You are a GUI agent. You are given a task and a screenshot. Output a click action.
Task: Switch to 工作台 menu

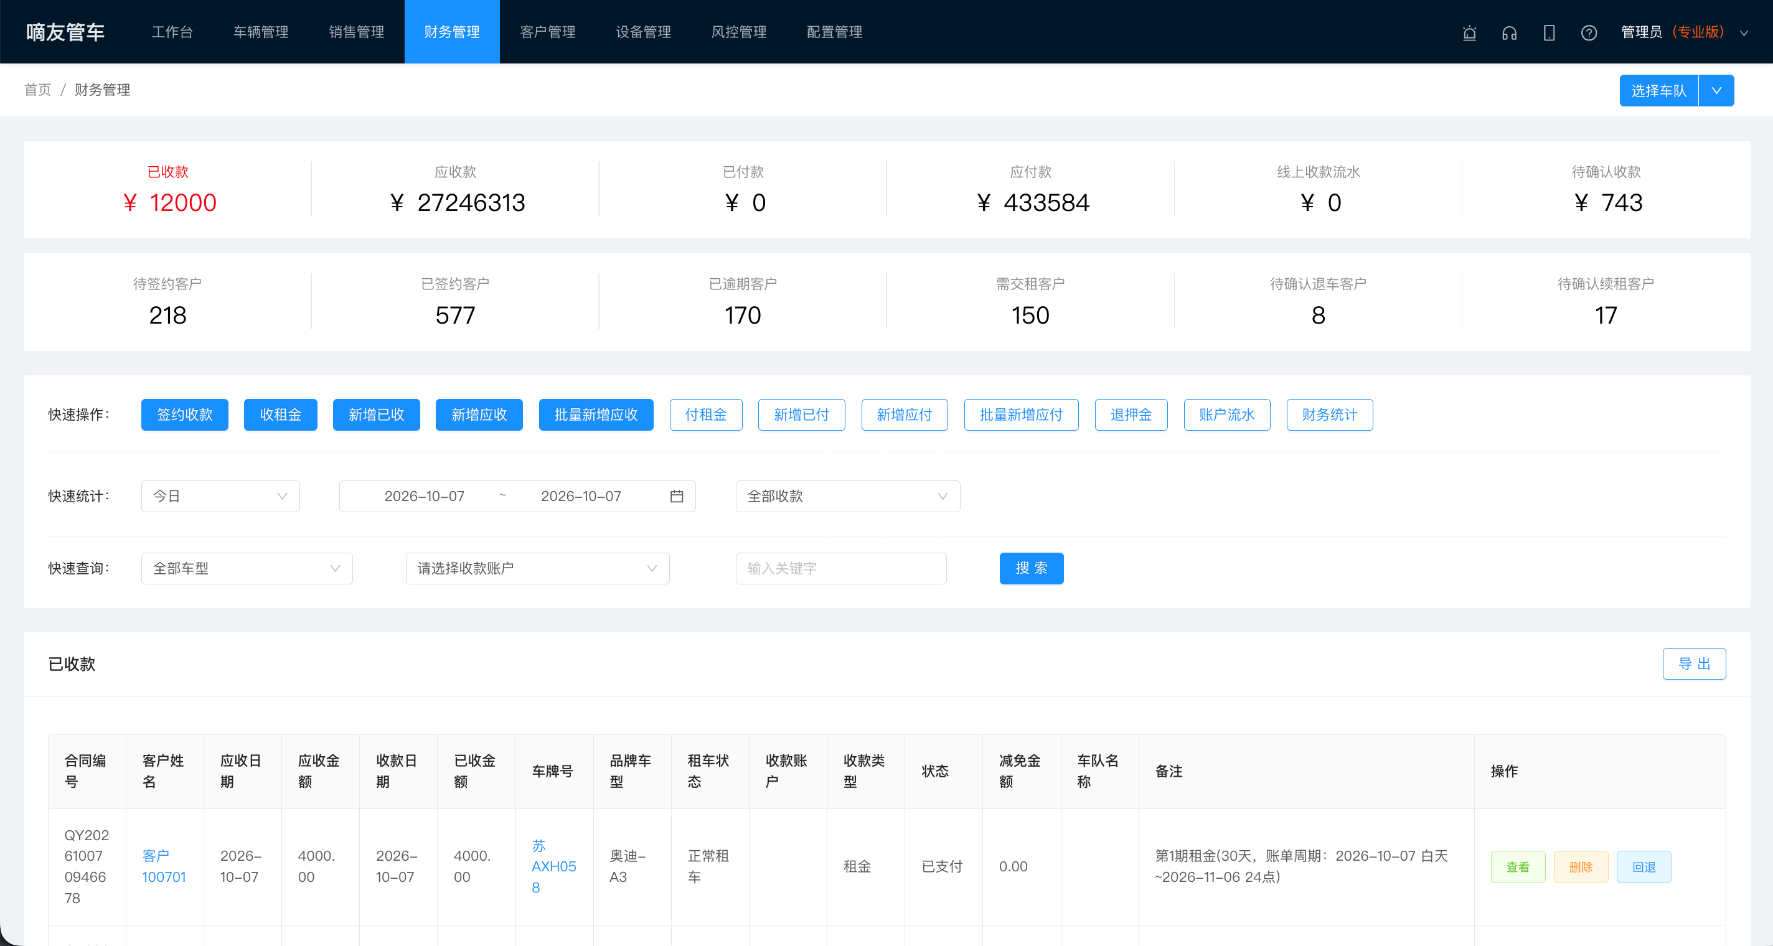(x=172, y=32)
